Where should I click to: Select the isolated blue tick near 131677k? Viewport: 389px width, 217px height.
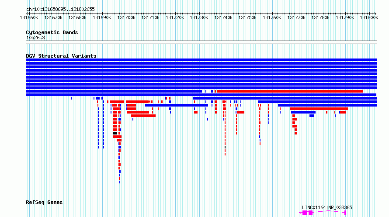point(71,98)
